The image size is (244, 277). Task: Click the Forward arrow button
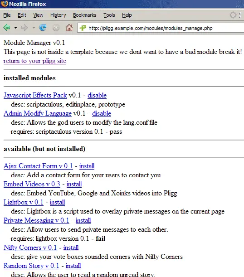(x=24, y=28)
